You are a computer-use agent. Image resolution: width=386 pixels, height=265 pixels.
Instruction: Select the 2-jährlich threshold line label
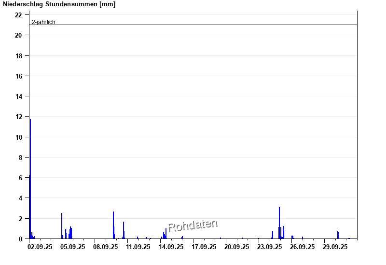(x=43, y=22)
